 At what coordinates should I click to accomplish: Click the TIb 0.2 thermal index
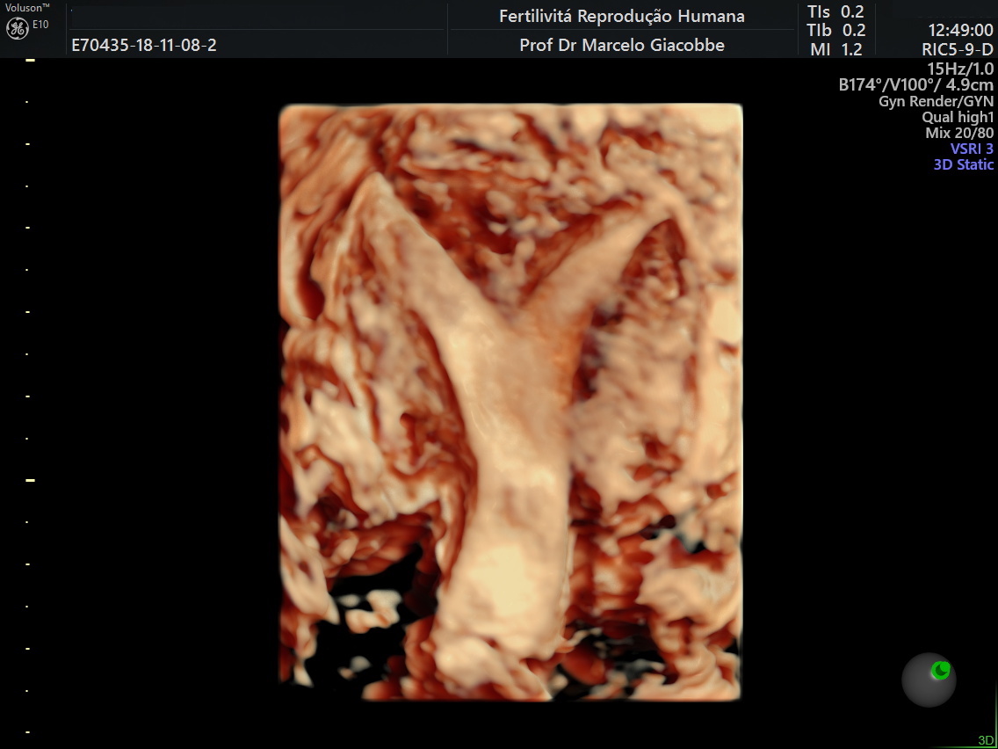pos(835,31)
